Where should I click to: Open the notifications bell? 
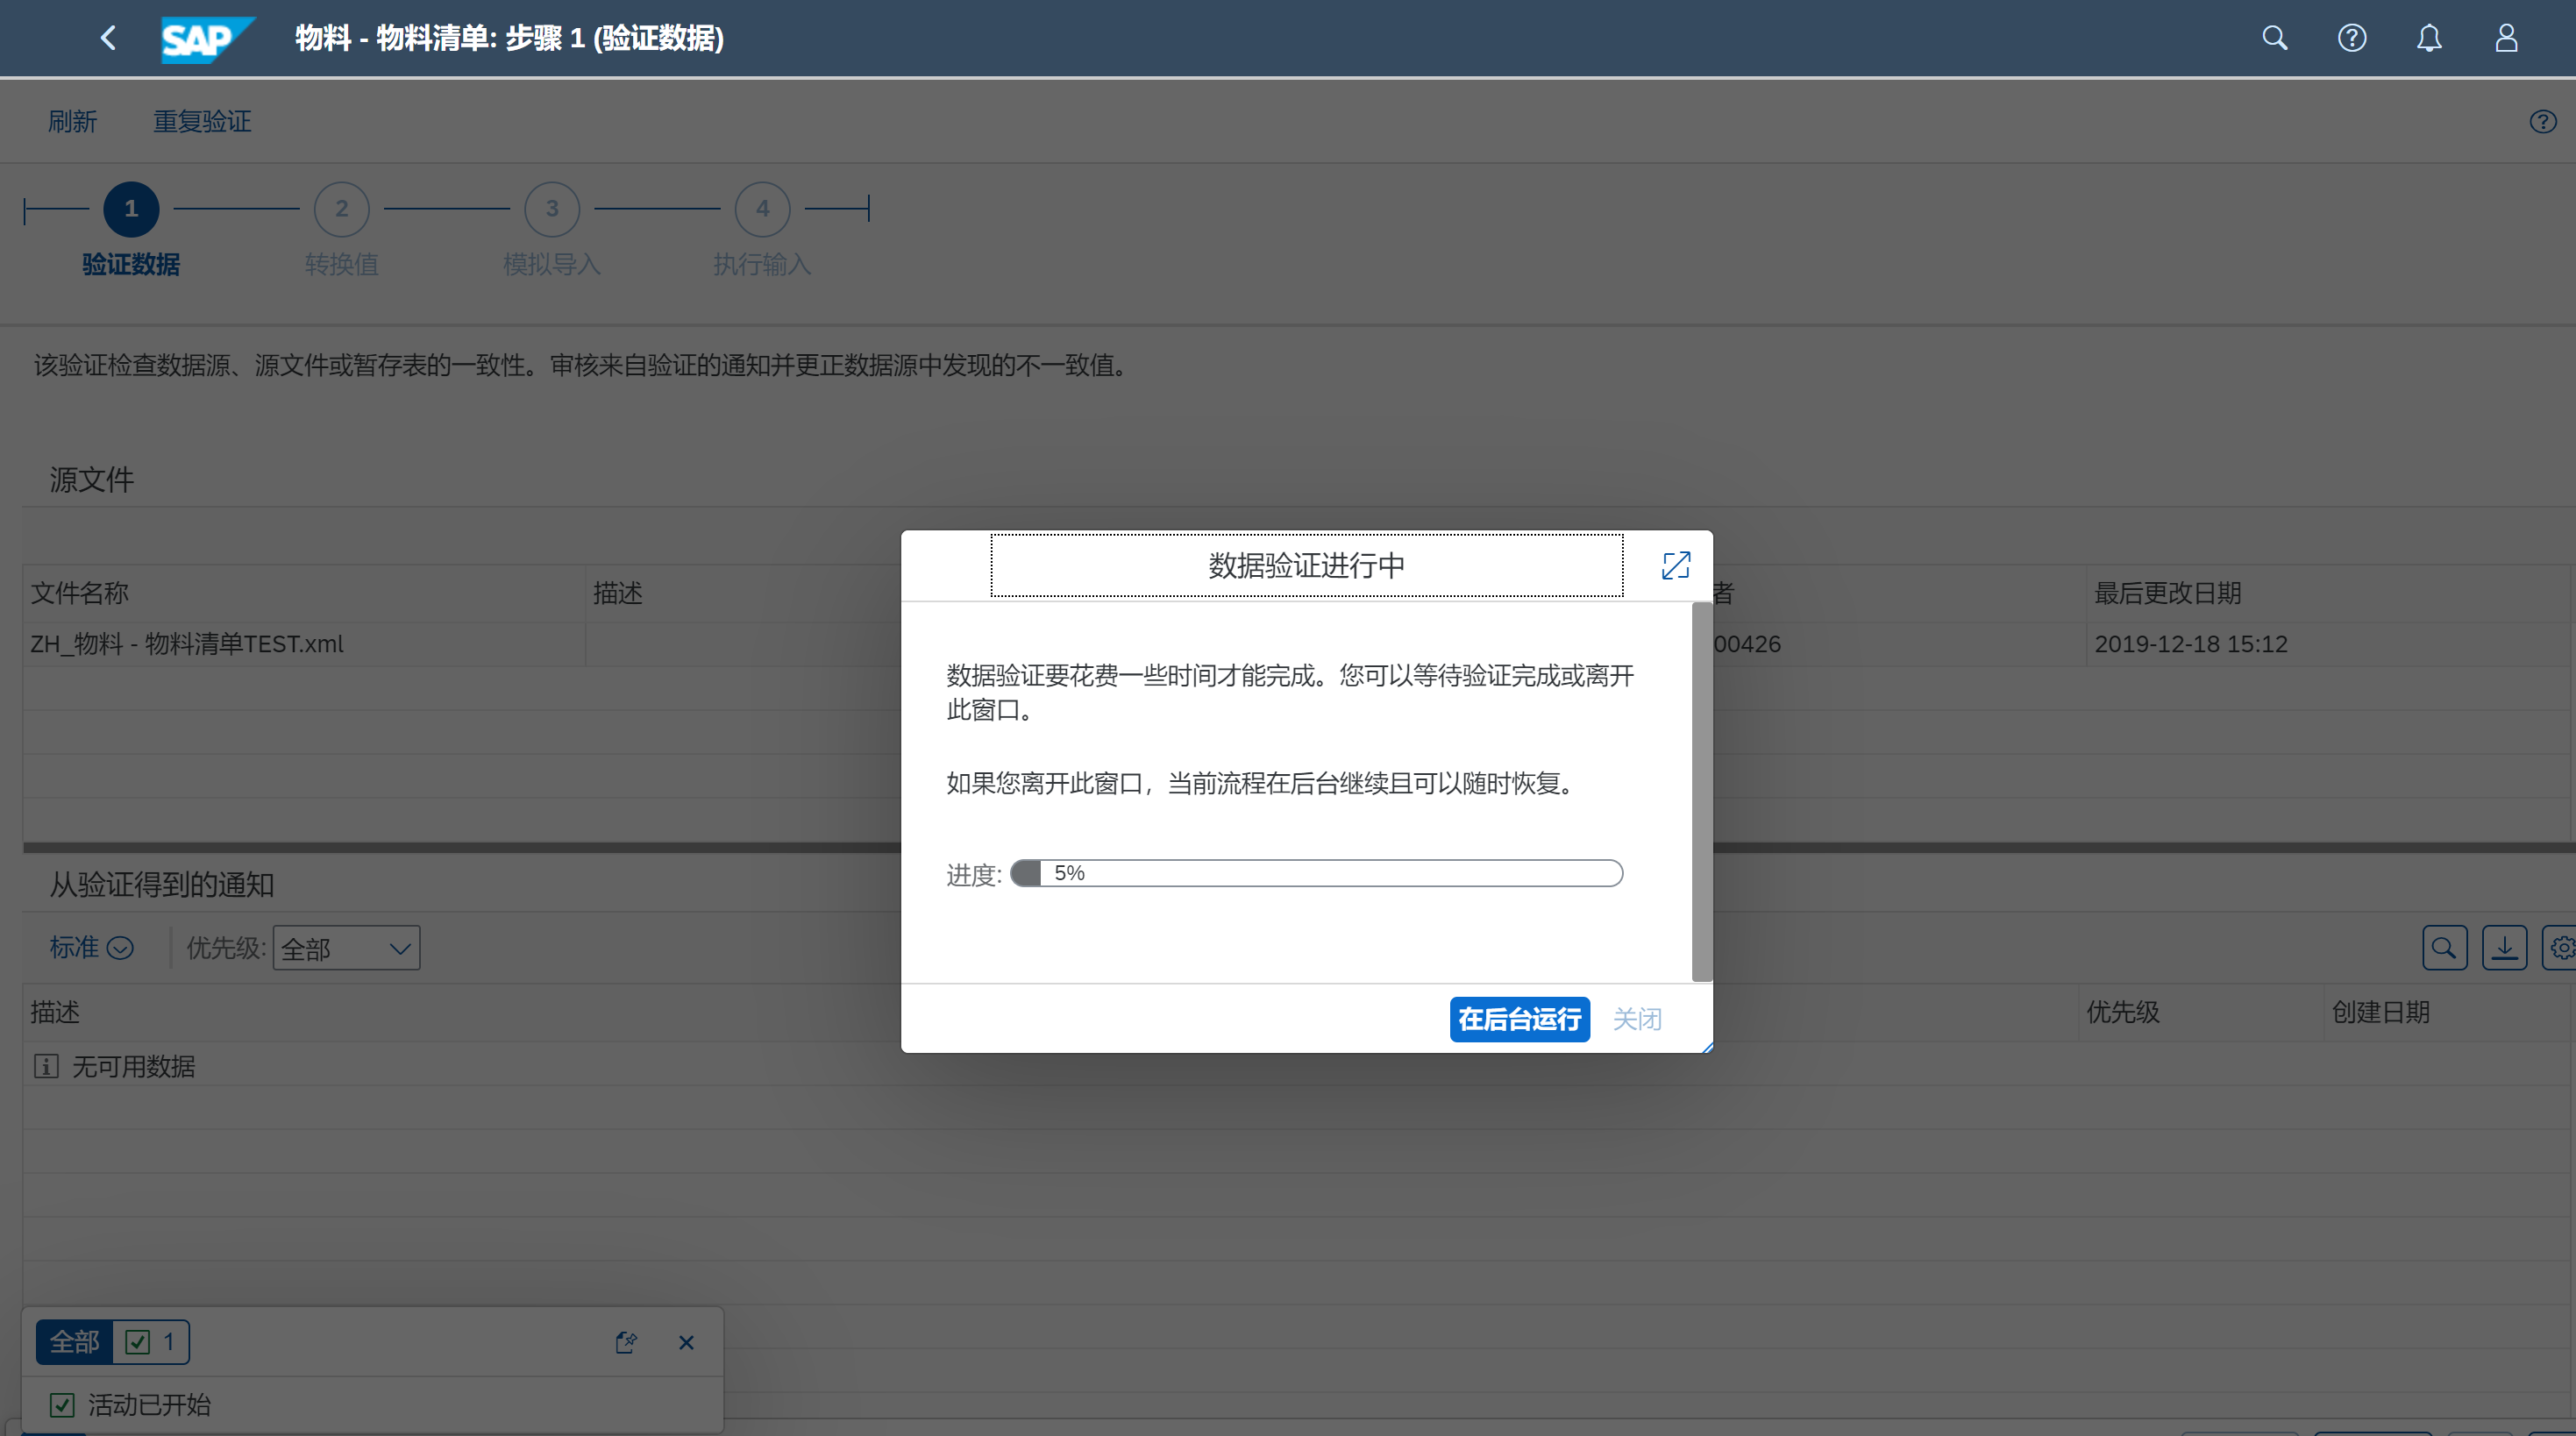tap(2429, 38)
